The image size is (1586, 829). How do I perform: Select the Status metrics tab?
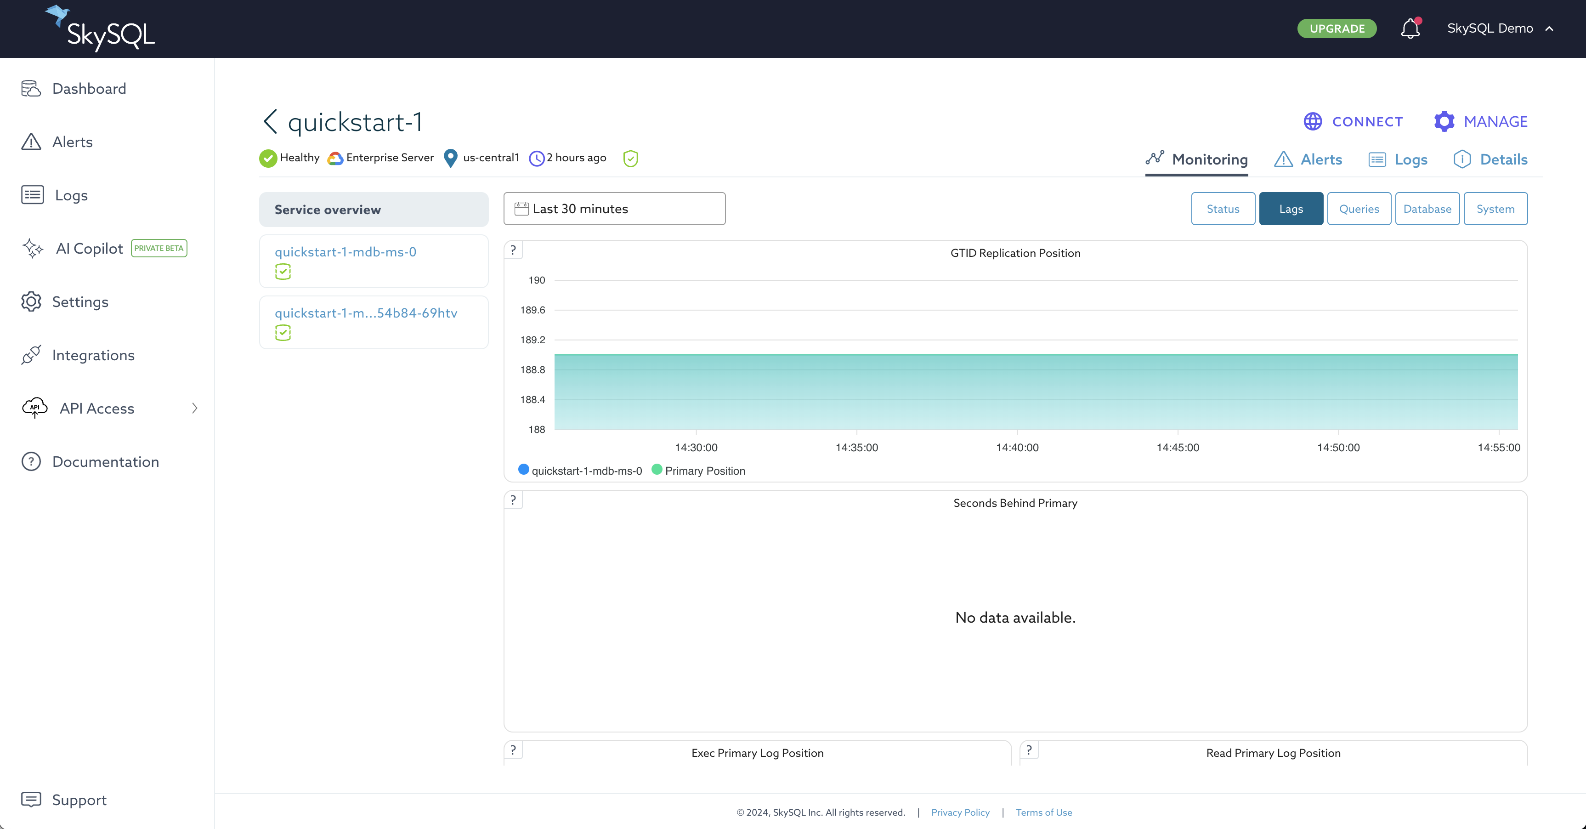tap(1223, 209)
